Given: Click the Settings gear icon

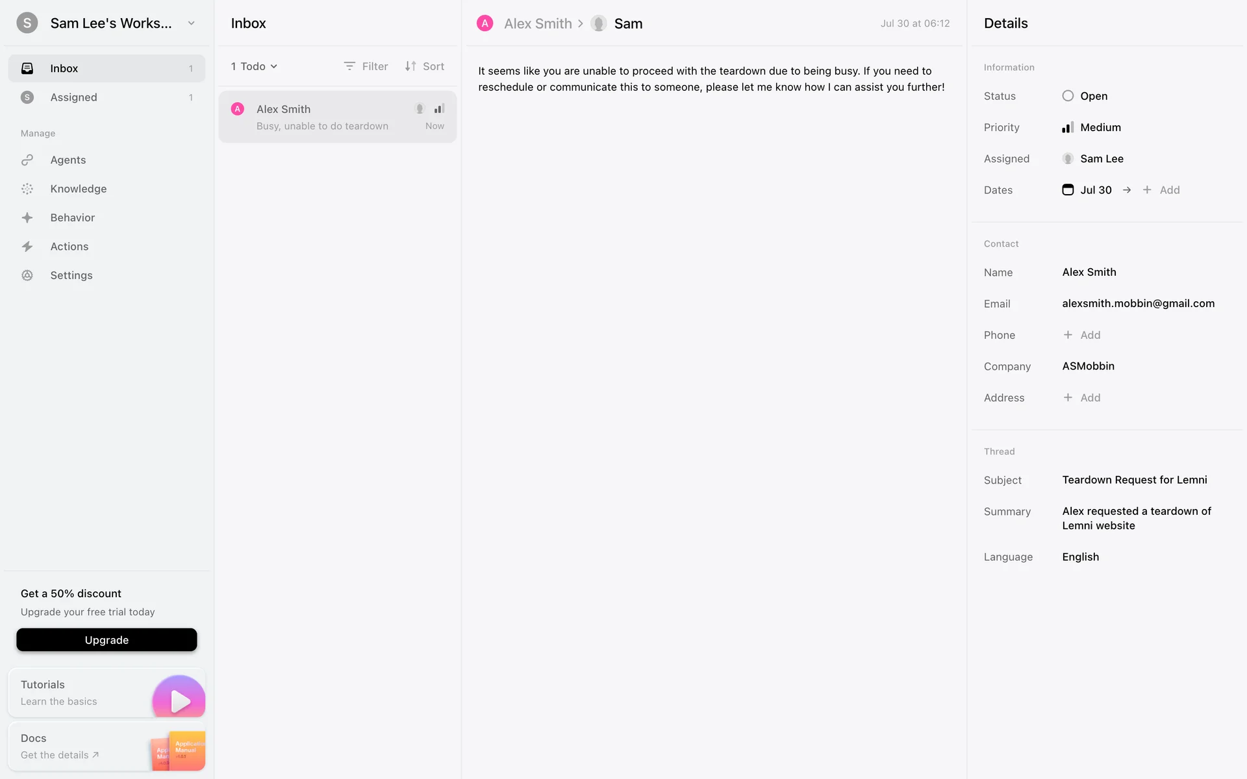Looking at the screenshot, I should coord(27,275).
